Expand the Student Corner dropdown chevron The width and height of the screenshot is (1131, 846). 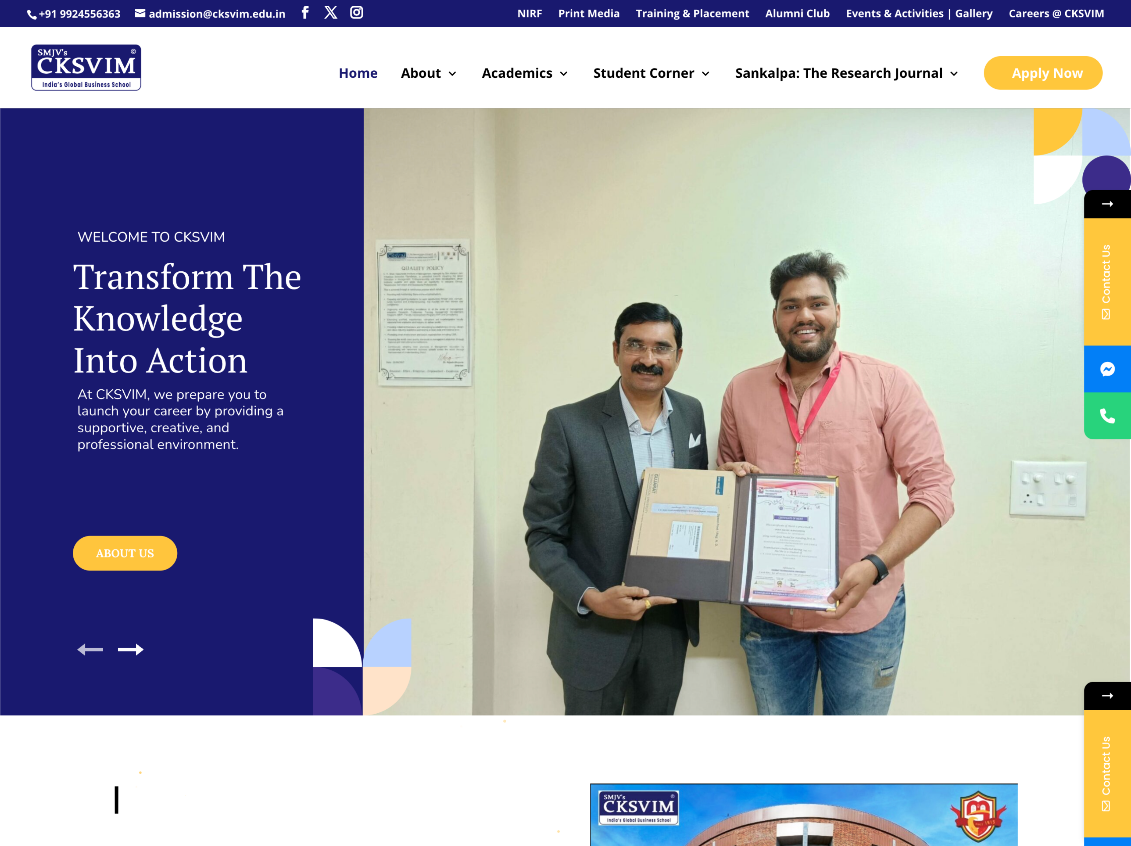click(706, 74)
